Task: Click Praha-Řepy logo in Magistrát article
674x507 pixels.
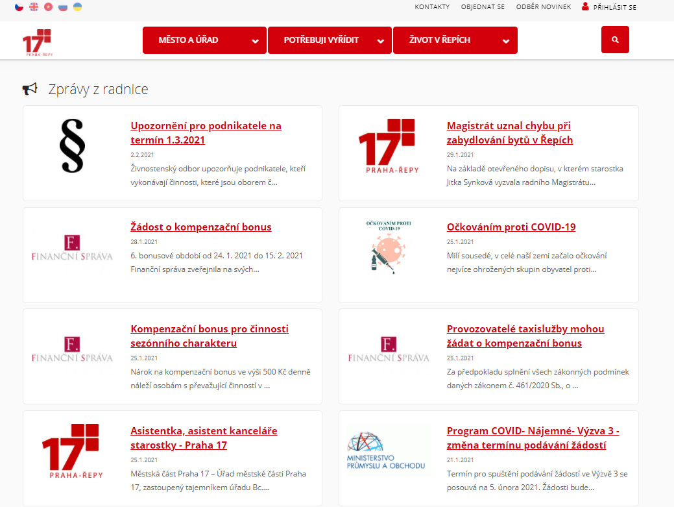Action: pos(388,146)
